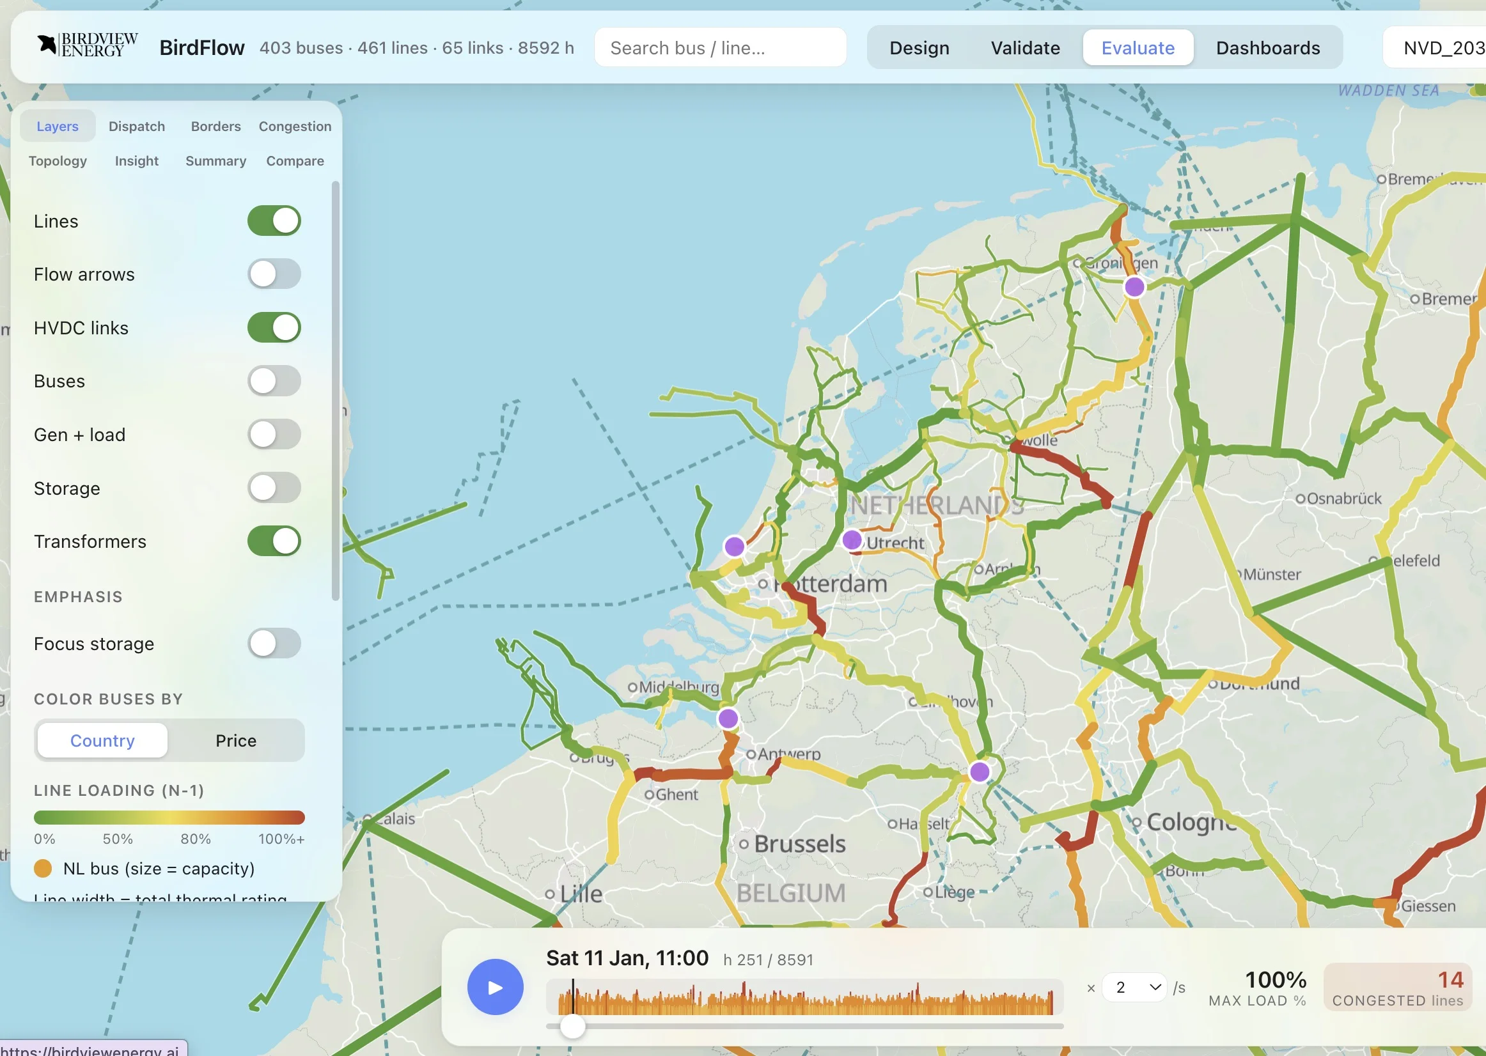Viewport: 1486px width, 1056px height.
Task: Open the Insight tab
Action: (x=137, y=160)
